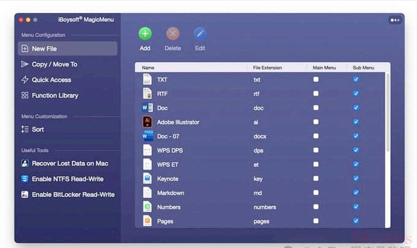Click the green Add plus icon

coord(145,34)
